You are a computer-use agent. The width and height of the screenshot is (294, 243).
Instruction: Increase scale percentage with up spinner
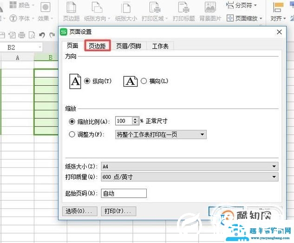pyautogui.click(x=135, y=119)
